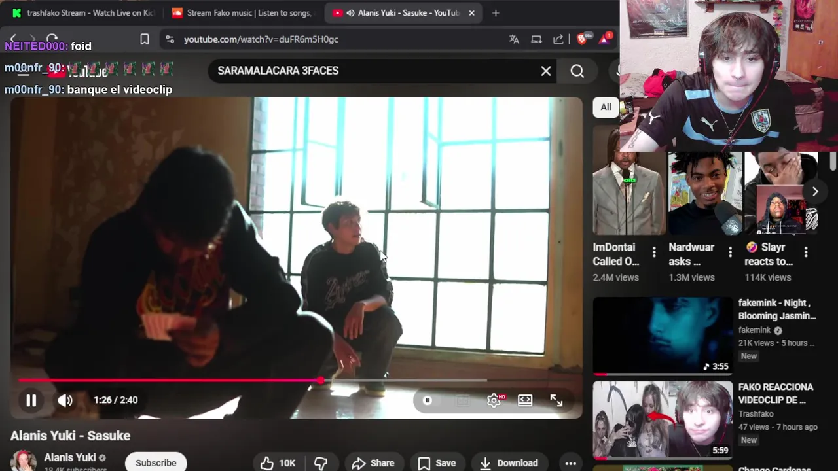This screenshot has height=471, width=838.
Task: Open the browser share page icon
Action: [558, 39]
